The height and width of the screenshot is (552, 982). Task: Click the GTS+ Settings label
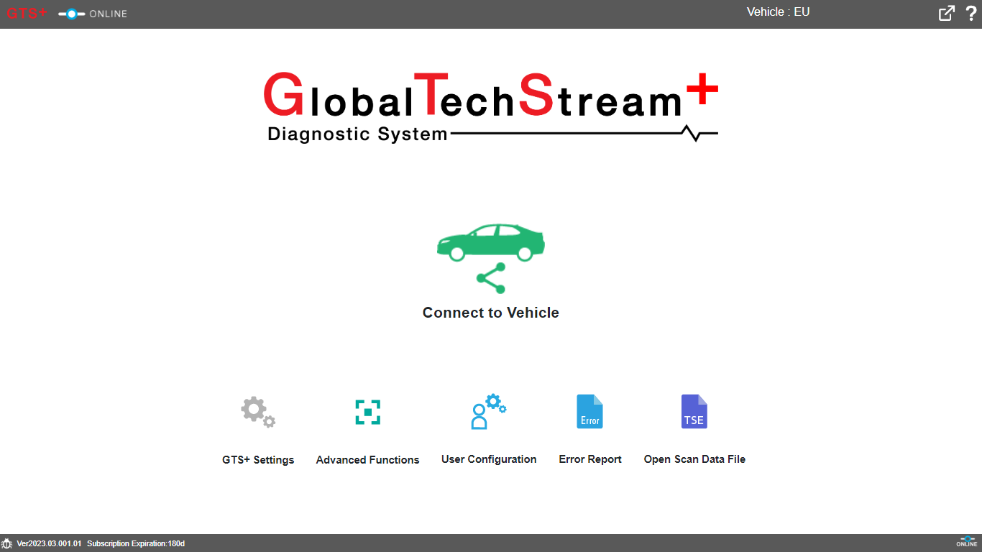pos(258,460)
